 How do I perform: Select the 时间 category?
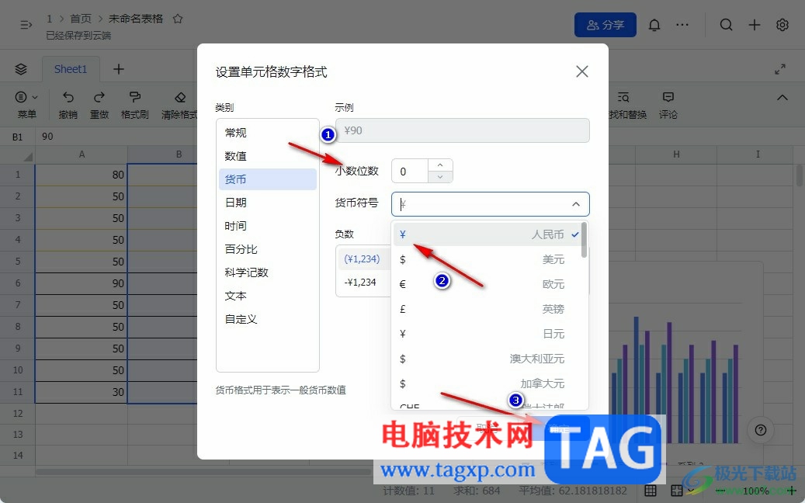268,226
